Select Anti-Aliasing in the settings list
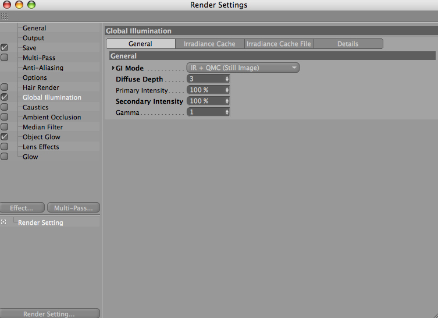The height and width of the screenshot is (318, 438). tap(42, 68)
